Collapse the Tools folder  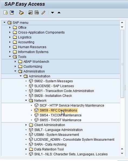point(10,57)
